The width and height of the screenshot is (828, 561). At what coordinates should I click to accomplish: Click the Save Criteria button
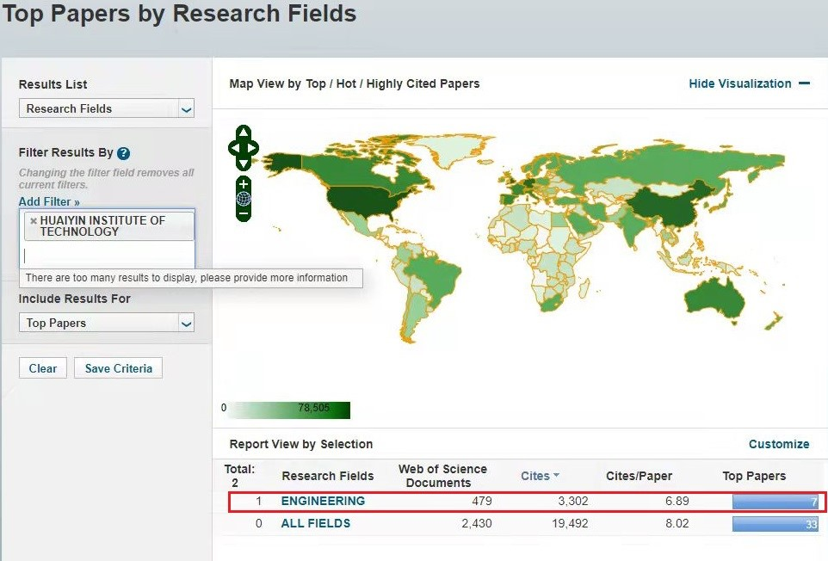(118, 368)
